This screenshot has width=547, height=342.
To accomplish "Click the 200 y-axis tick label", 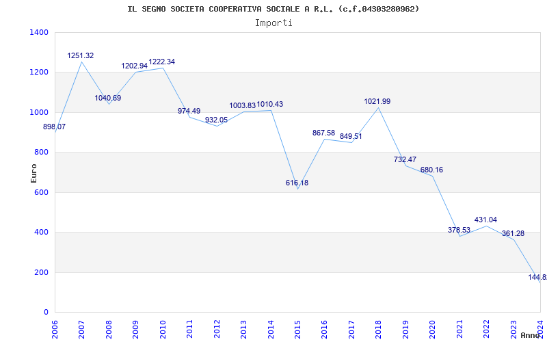I will (41, 272).
